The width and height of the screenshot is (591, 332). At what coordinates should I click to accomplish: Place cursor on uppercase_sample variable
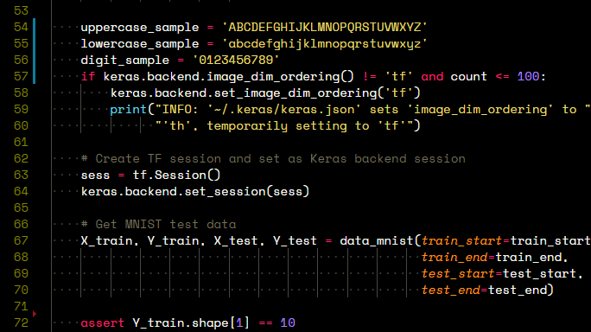140,27
